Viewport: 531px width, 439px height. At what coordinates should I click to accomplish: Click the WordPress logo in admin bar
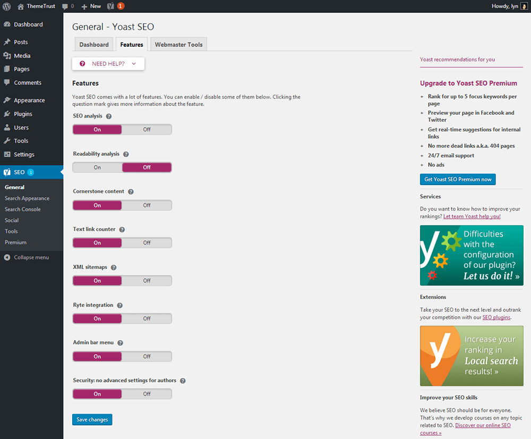pos(7,6)
